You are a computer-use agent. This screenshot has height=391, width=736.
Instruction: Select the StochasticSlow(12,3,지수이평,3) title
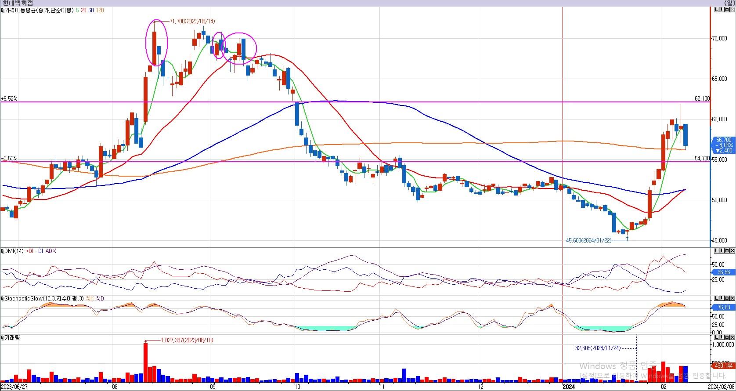coord(44,298)
